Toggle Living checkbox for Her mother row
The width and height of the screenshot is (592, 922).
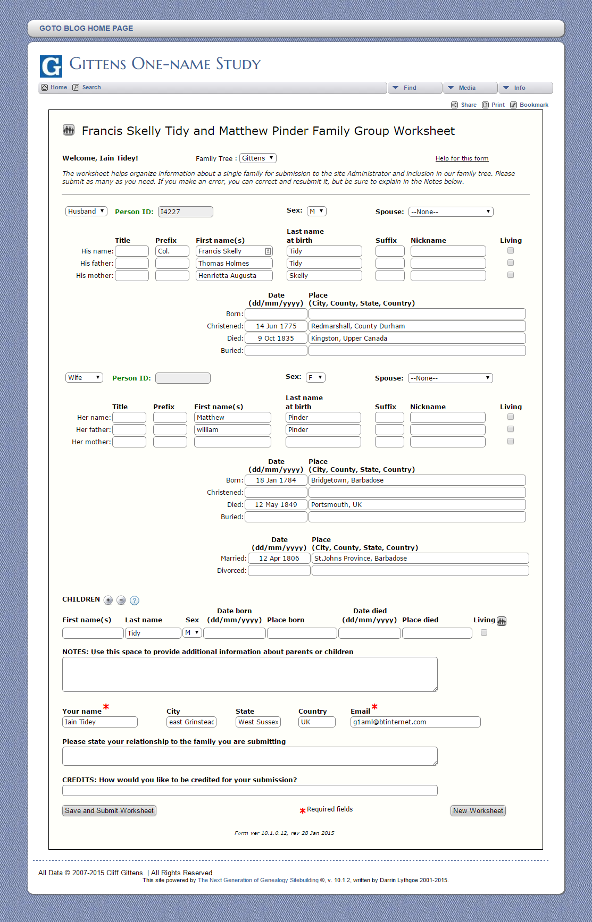(x=511, y=441)
